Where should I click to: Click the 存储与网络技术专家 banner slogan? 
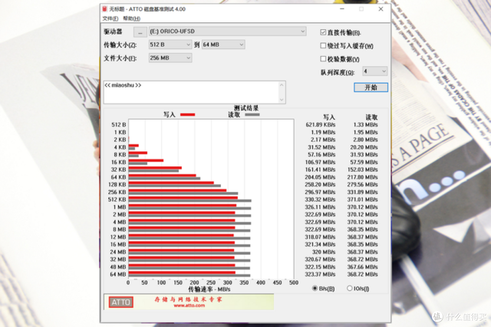coord(188,299)
